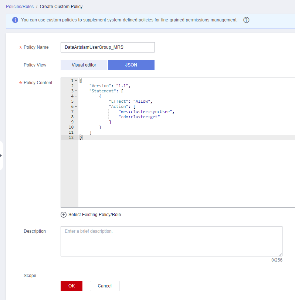Collapse code fold arrow on line 1
The width and height of the screenshot is (295, 300).
tap(76, 81)
